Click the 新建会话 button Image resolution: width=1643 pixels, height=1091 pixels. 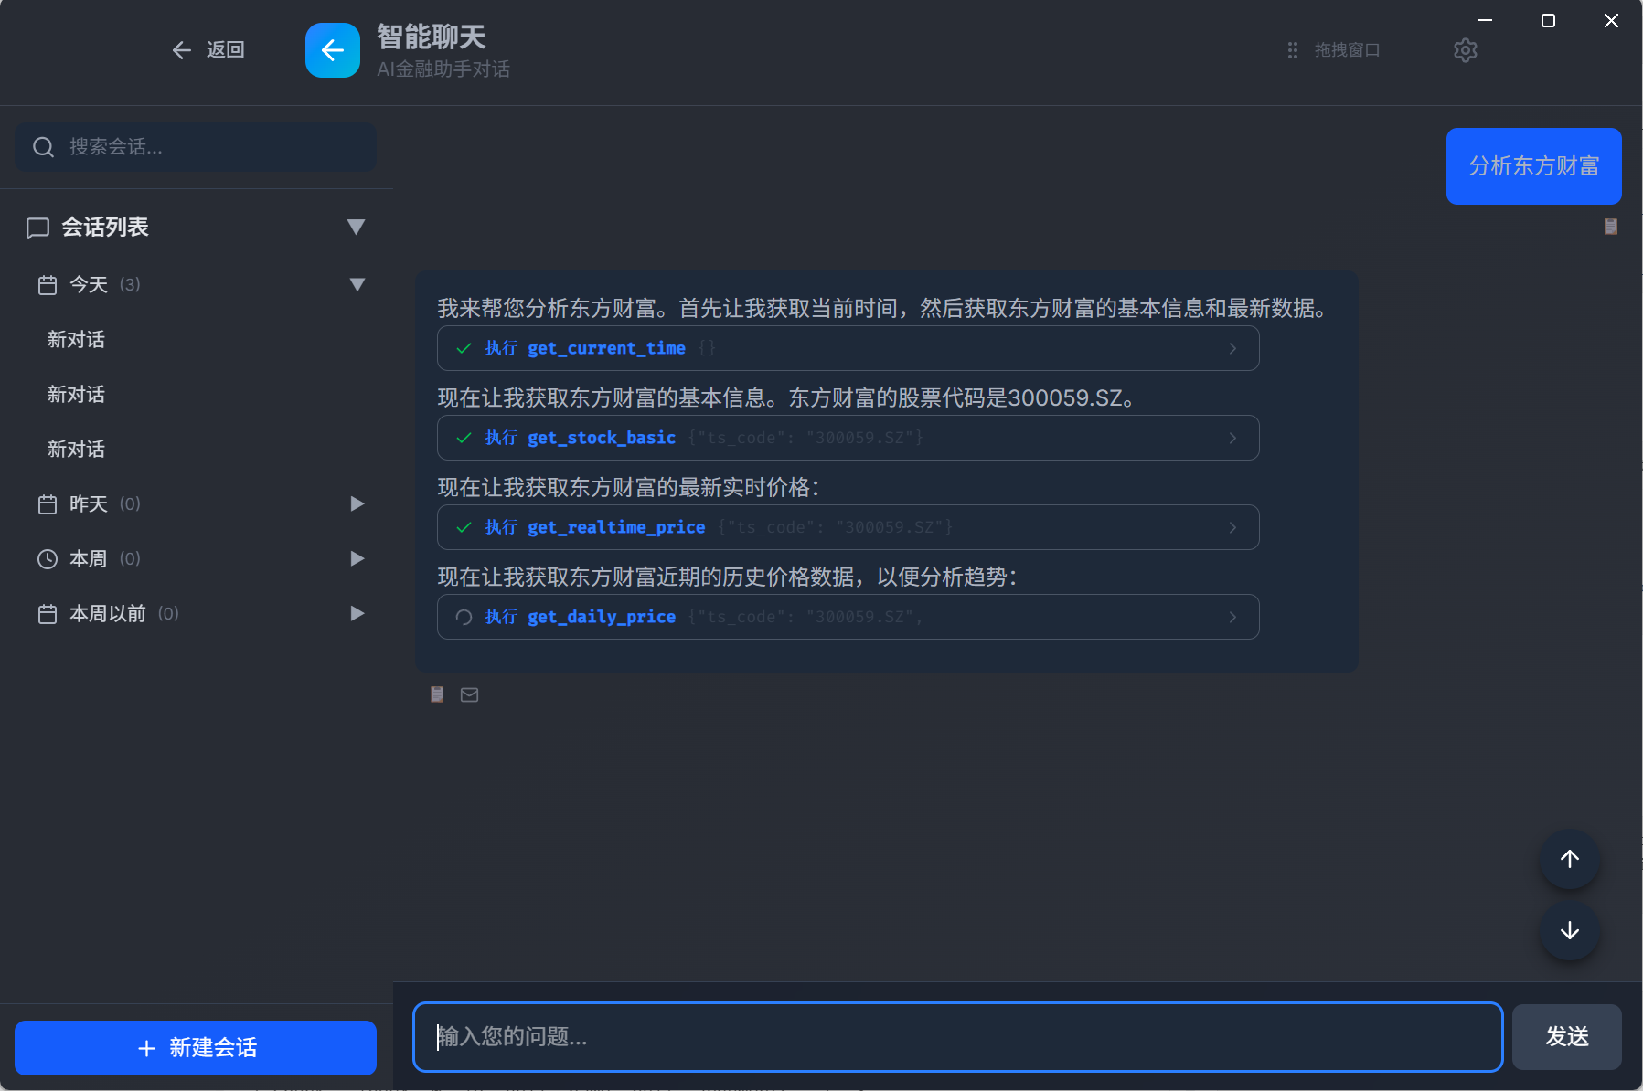196,1047
